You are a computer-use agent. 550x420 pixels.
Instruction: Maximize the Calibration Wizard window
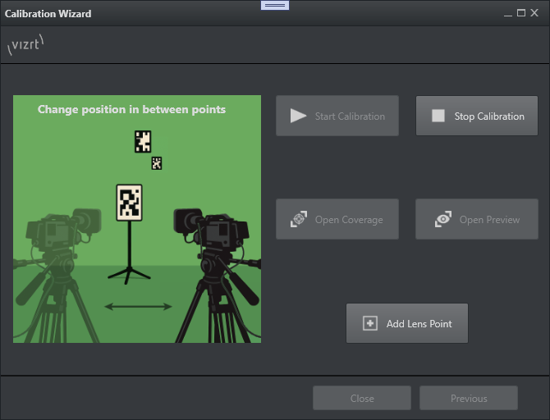tap(520, 13)
